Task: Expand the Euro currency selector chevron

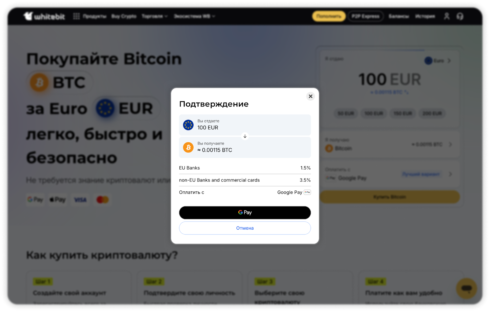Action: (x=449, y=61)
